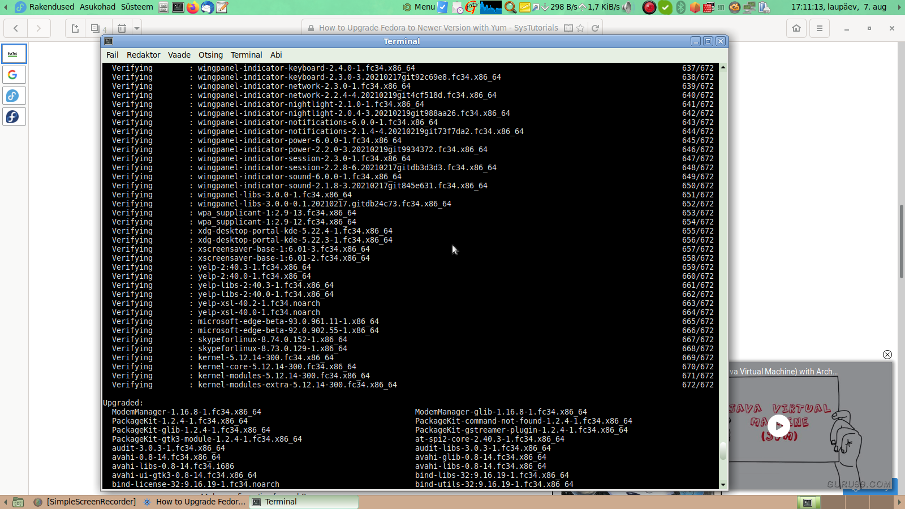Open the Terminal menu in menubar
This screenshot has width=905, height=509.
pos(247,55)
